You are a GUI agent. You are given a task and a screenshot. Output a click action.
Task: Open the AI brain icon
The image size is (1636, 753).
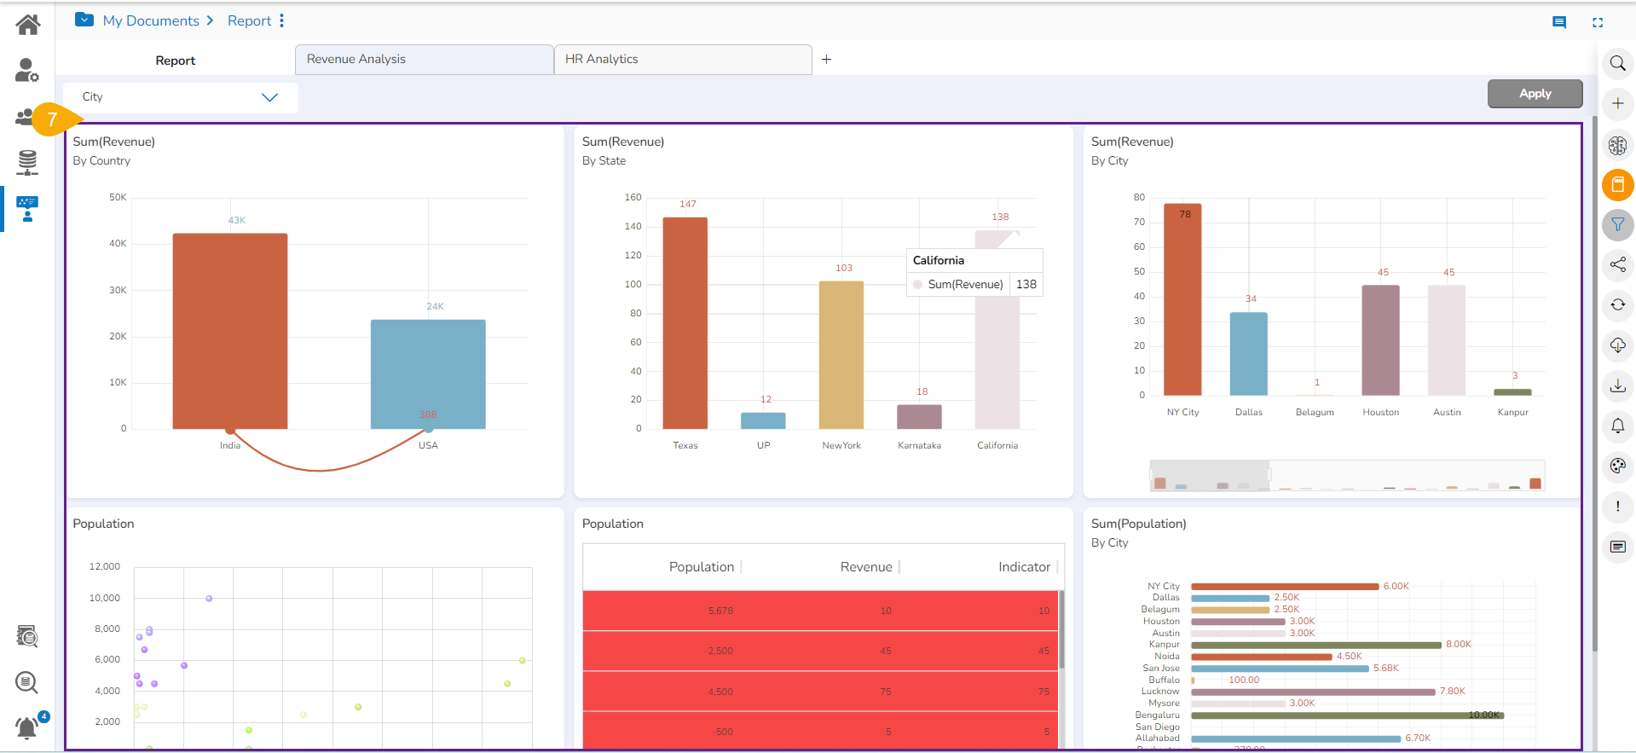[x=1617, y=145]
